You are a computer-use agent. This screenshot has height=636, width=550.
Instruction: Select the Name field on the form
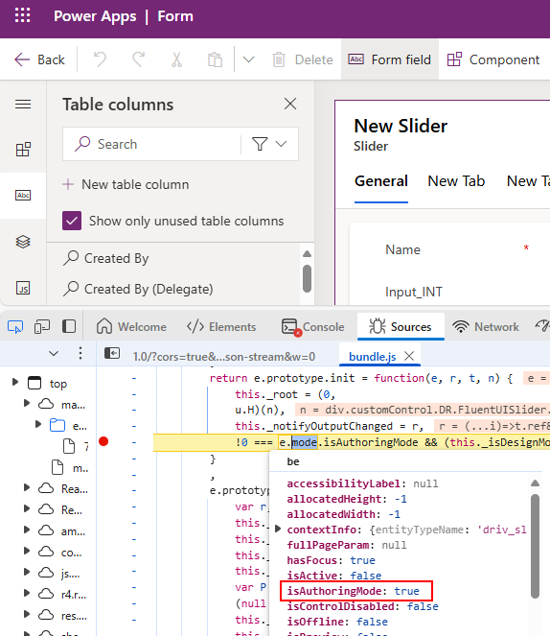pos(403,249)
